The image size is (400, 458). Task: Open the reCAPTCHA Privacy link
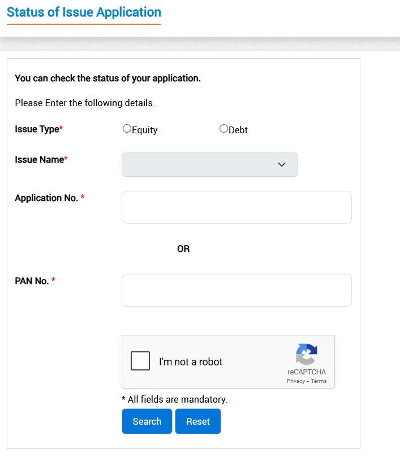tap(296, 381)
